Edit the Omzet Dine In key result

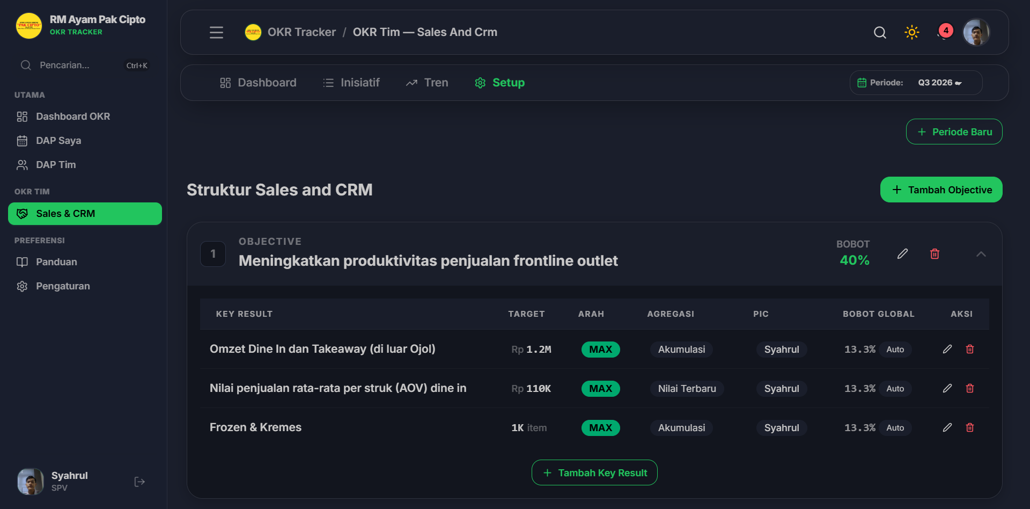click(947, 349)
